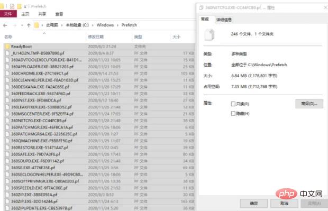This screenshot has width=328, height=211.
Task: Click the quick access folder icon in title bar
Action: (x=19, y=6)
